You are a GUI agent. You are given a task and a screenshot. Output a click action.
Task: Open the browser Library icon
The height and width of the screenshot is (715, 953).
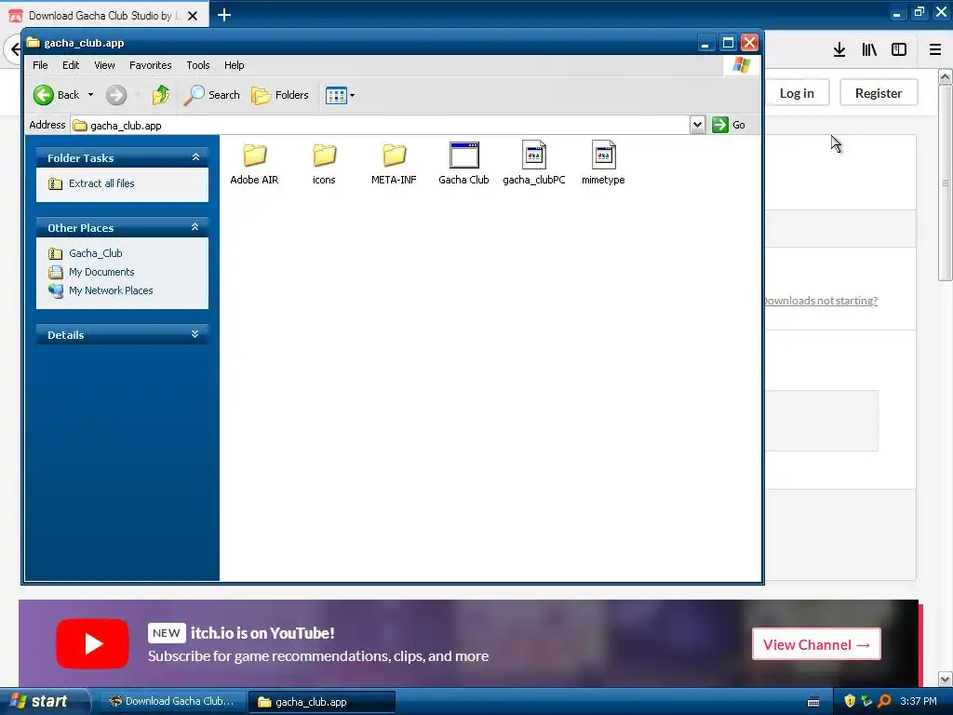(869, 50)
